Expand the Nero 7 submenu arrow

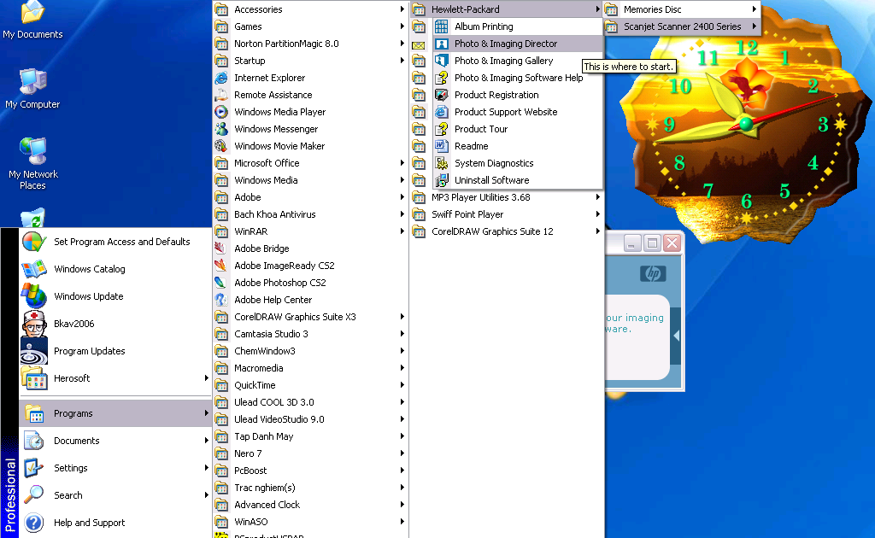point(402,453)
